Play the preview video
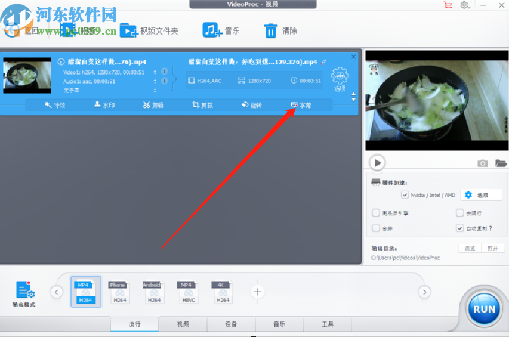509x337 pixels. coord(377,163)
